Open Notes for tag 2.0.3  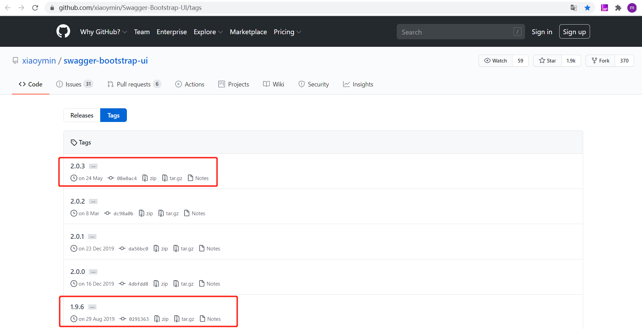point(198,178)
